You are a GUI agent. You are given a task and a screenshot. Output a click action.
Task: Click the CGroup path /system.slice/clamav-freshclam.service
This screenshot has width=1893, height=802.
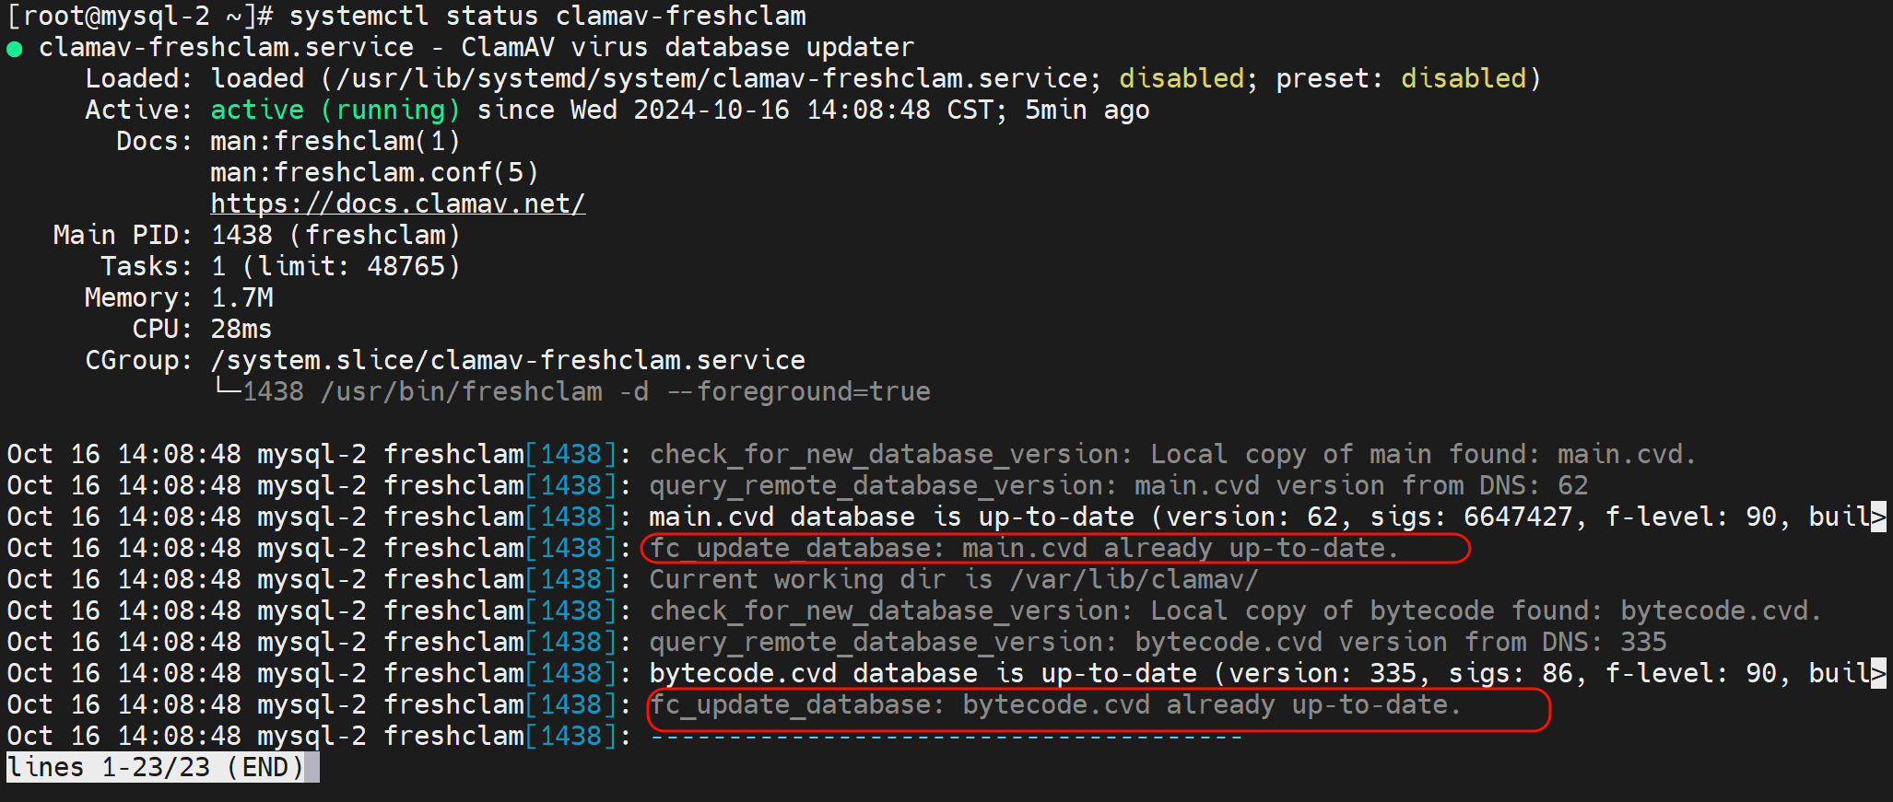pyautogui.click(x=507, y=360)
